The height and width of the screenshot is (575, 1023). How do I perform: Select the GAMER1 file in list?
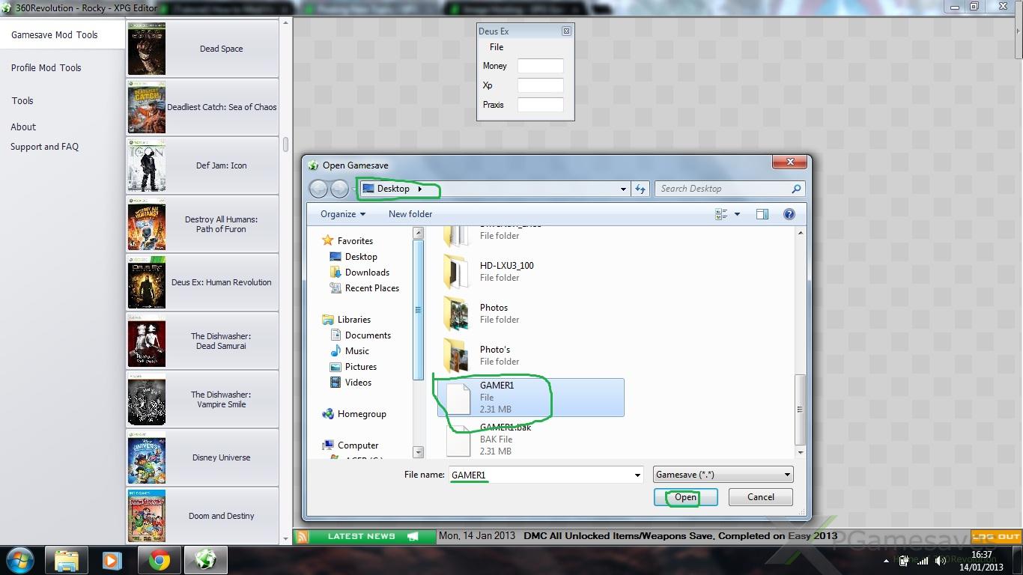pyautogui.click(x=497, y=397)
